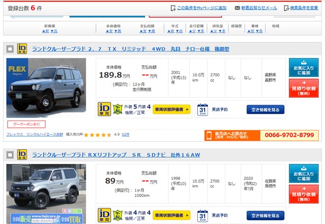This screenshot has height=224, width=325.
Task: Sort 車検 by ▼長 longest
Action: click(259, 31)
